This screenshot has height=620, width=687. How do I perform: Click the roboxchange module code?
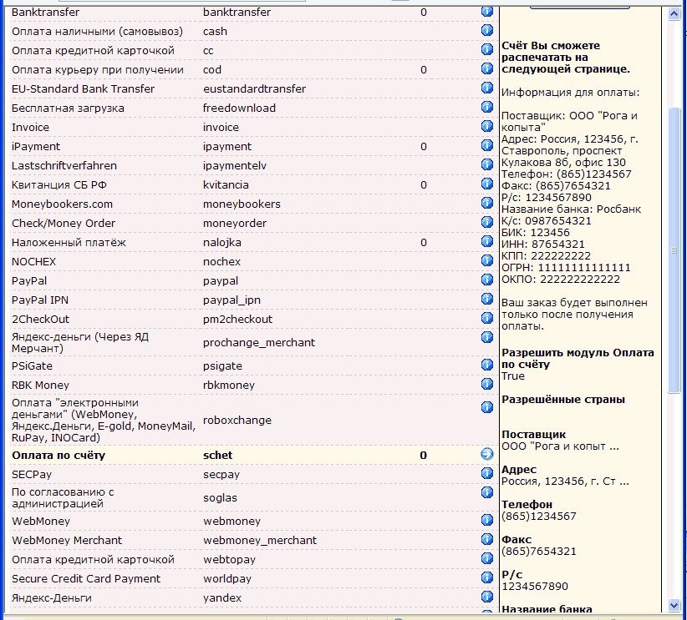[237, 421]
